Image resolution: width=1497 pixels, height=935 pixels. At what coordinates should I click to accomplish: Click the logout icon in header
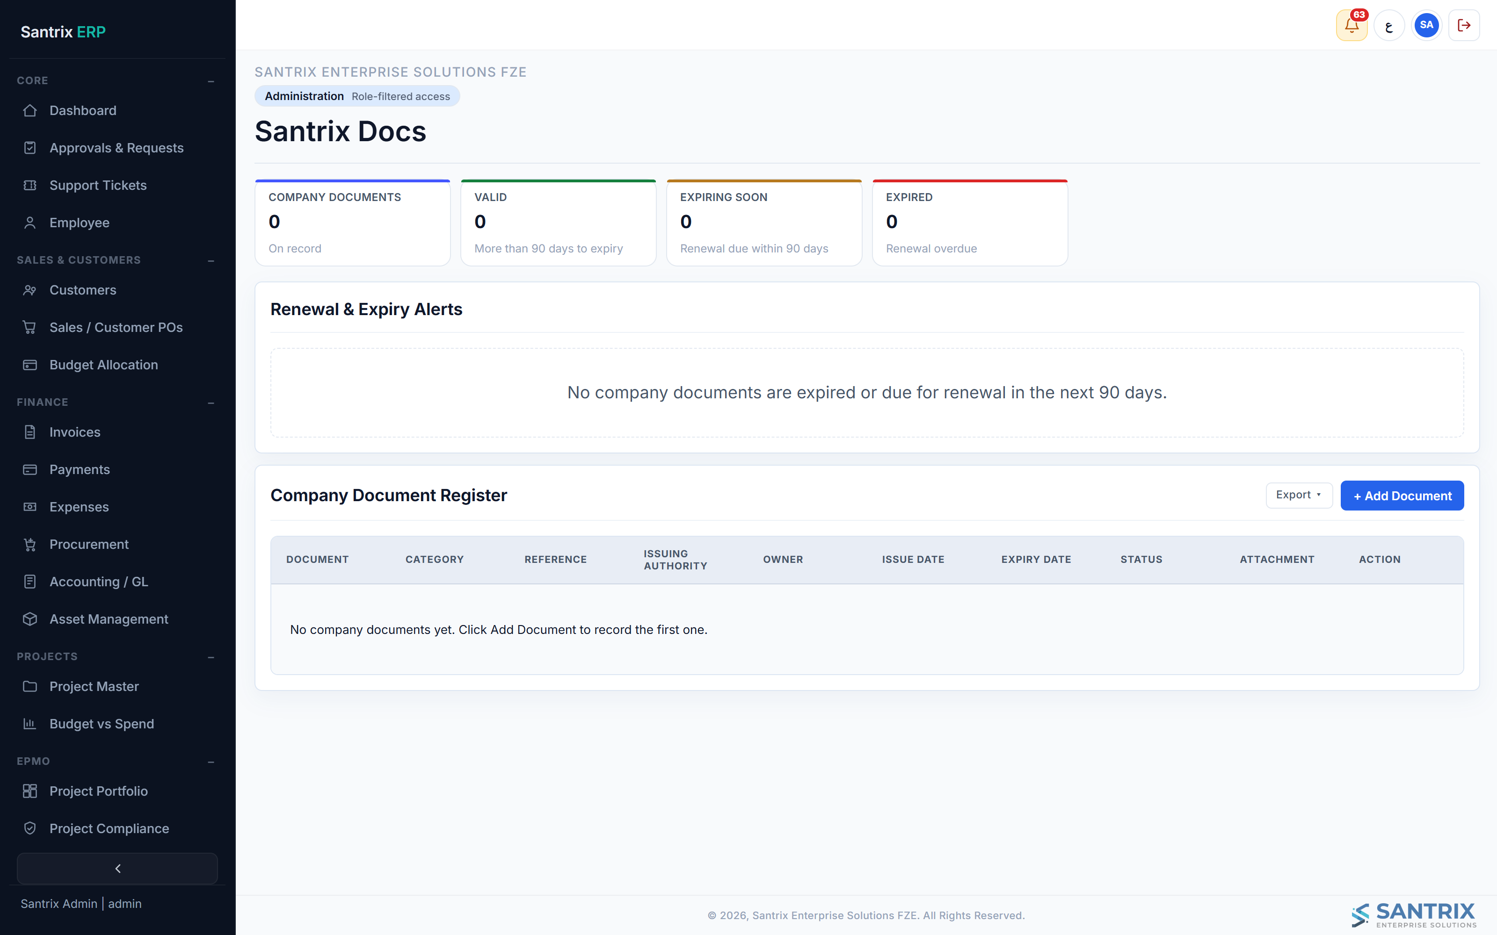click(1464, 25)
